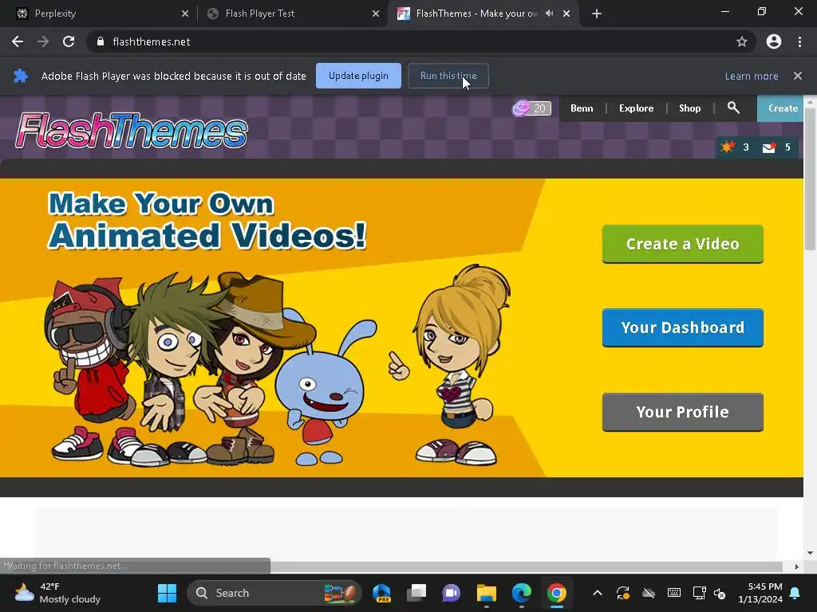Image resolution: width=817 pixels, height=612 pixels.
Task: Click the muted speaker tray icon
Action: coord(720,593)
